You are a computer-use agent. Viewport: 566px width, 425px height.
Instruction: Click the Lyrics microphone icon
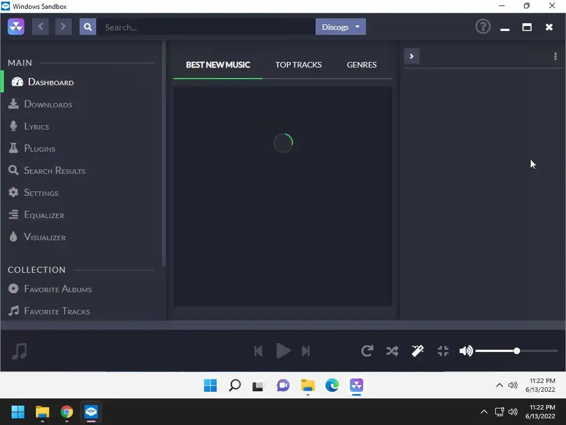(x=13, y=126)
